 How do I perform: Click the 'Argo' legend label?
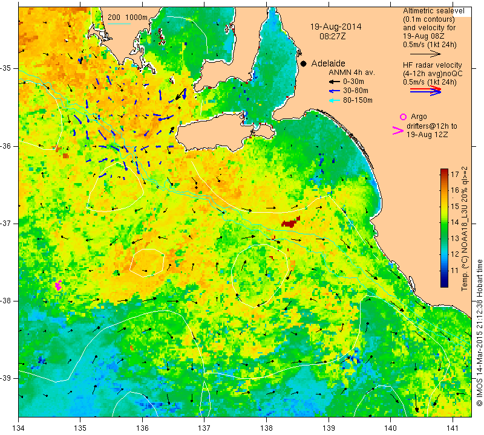[x=419, y=117]
